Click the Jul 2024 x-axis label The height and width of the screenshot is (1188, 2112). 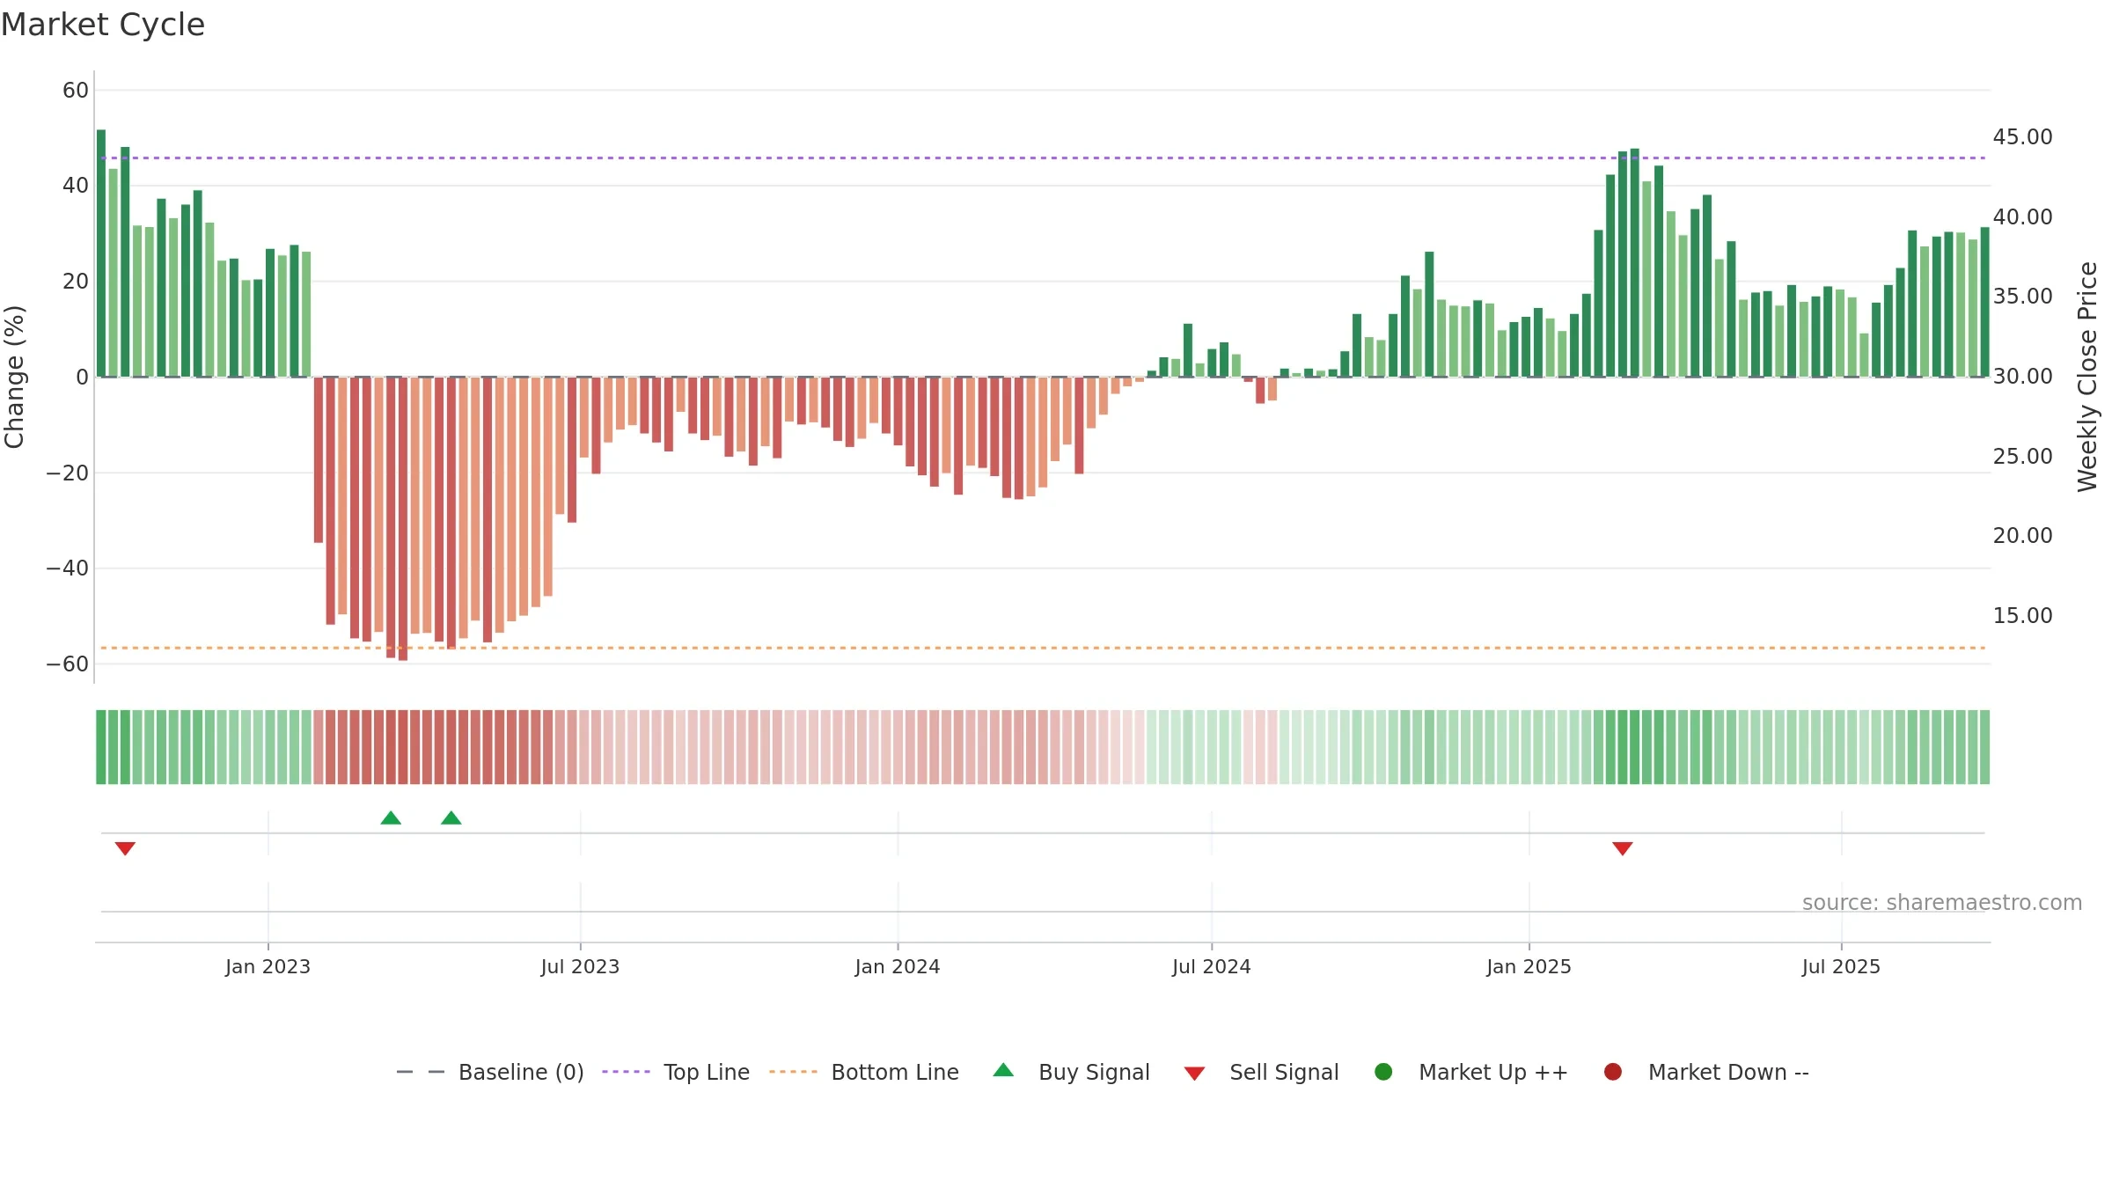pos(1211,967)
